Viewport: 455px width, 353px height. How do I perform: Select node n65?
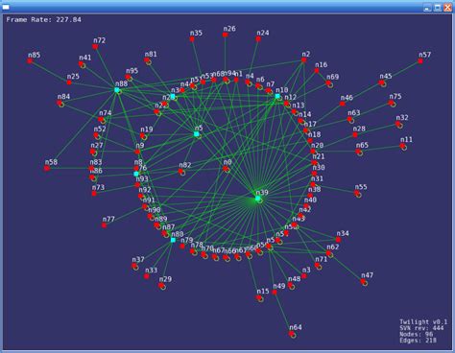pyautogui.click(x=358, y=152)
